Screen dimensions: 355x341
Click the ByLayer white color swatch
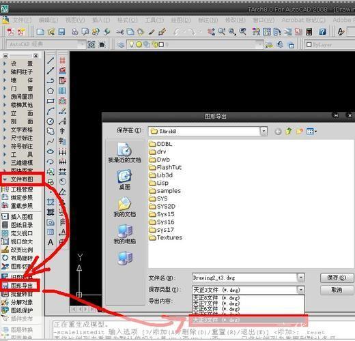[309, 44]
